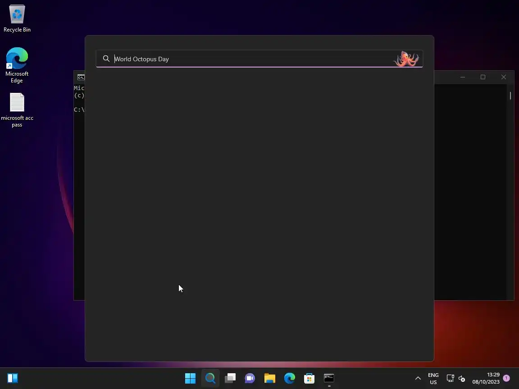519x389 pixels.
Task: Open the Recycle Bin desktop icon
Action: pyautogui.click(x=17, y=18)
